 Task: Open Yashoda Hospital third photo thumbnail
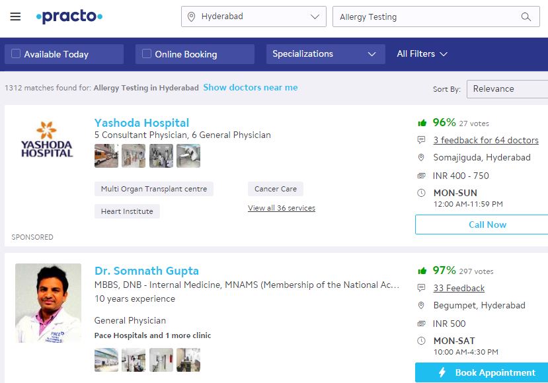[x=161, y=156]
